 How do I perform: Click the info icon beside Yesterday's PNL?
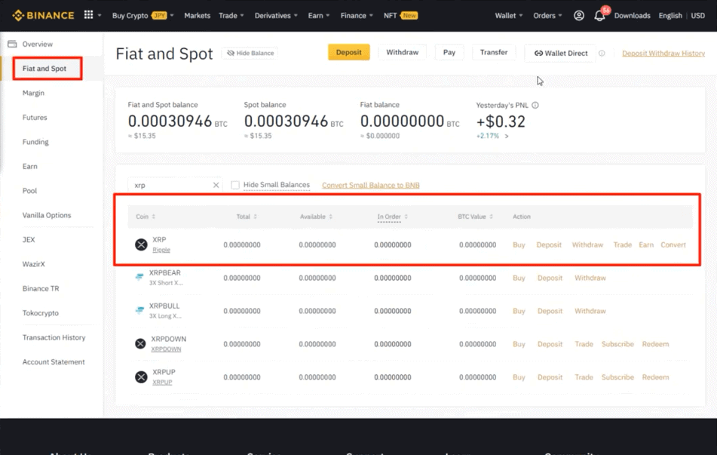coord(535,106)
